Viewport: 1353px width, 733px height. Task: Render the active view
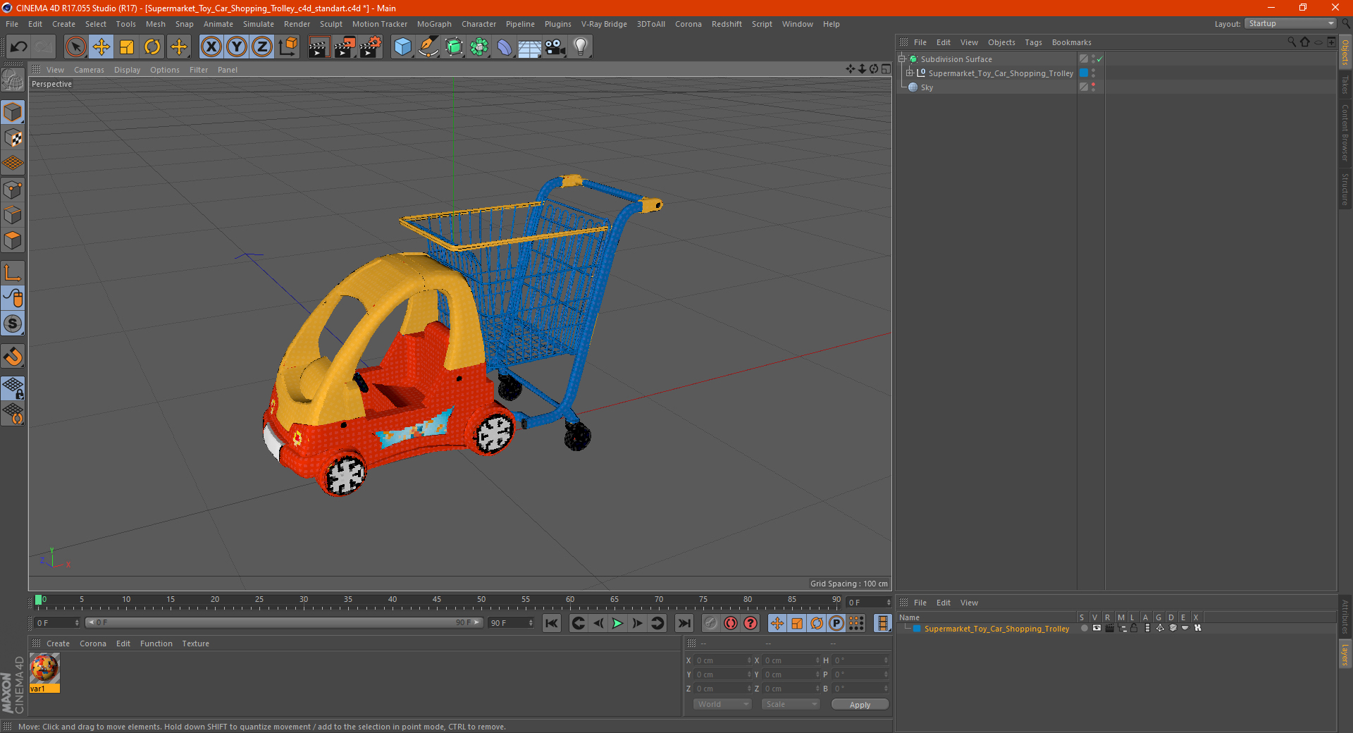(319, 47)
